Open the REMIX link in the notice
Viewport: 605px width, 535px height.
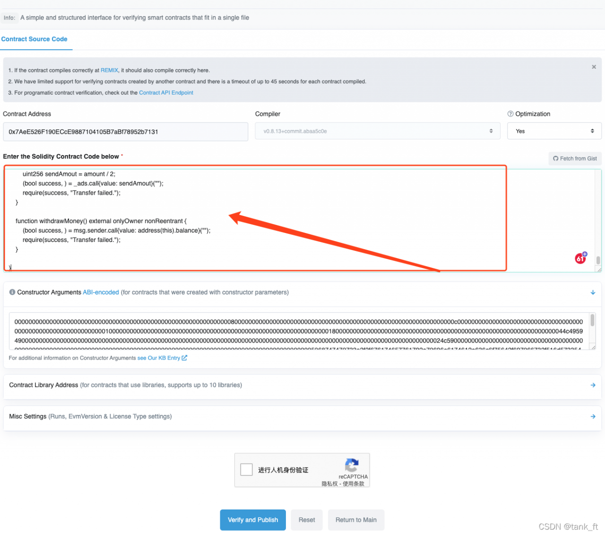(109, 70)
